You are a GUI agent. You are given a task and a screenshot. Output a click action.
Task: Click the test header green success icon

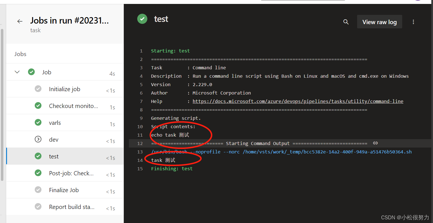pyautogui.click(x=142, y=19)
